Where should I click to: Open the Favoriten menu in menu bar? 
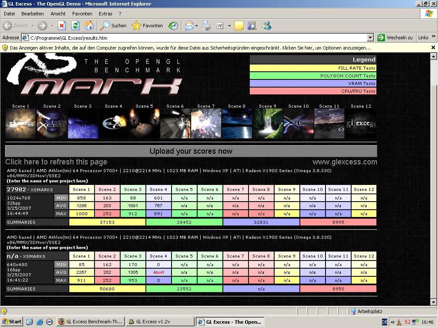click(x=82, y=14)
